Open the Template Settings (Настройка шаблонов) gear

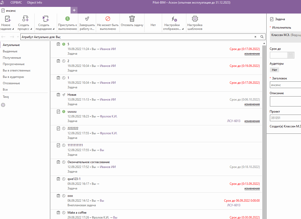click(x=195, y=19)
